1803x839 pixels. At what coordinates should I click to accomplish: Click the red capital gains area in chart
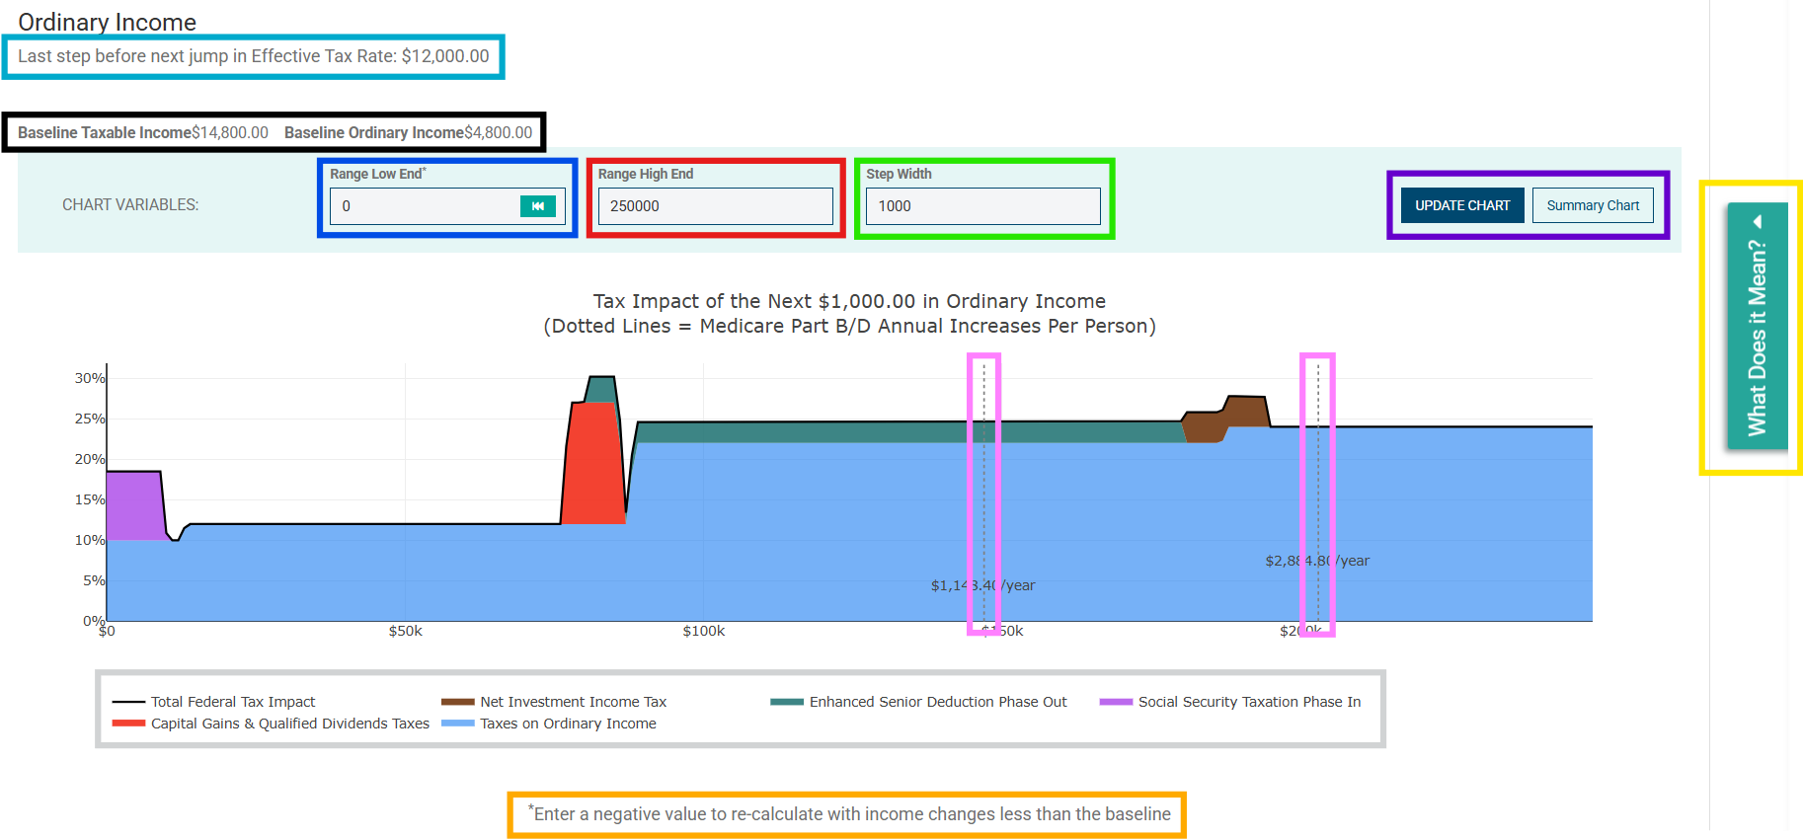click(593, 464)
